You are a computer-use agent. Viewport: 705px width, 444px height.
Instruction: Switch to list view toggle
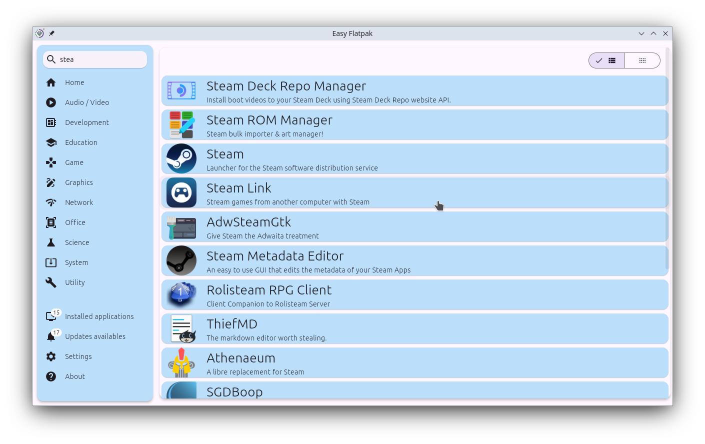point(606,60)
